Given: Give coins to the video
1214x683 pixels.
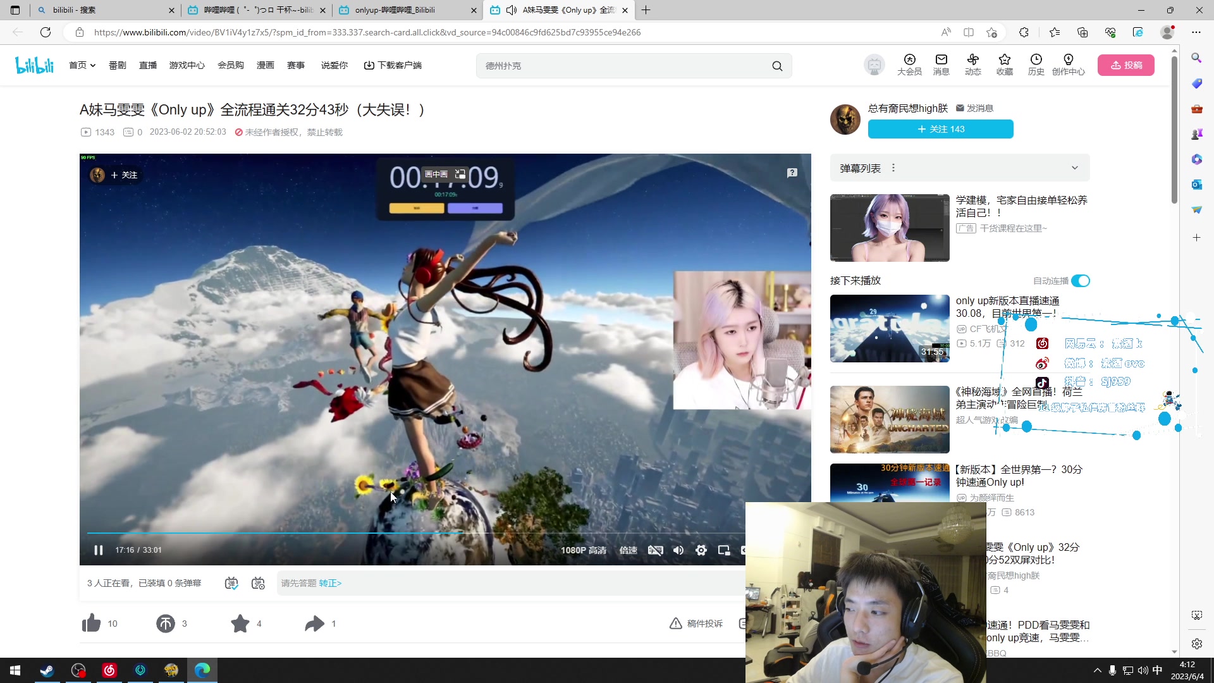Looking at the screenshot, I should 166,624.
